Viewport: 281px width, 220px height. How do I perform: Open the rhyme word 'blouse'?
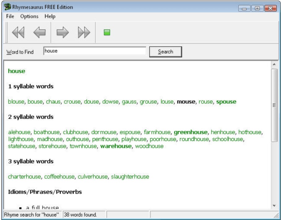(x=16, y=102)
